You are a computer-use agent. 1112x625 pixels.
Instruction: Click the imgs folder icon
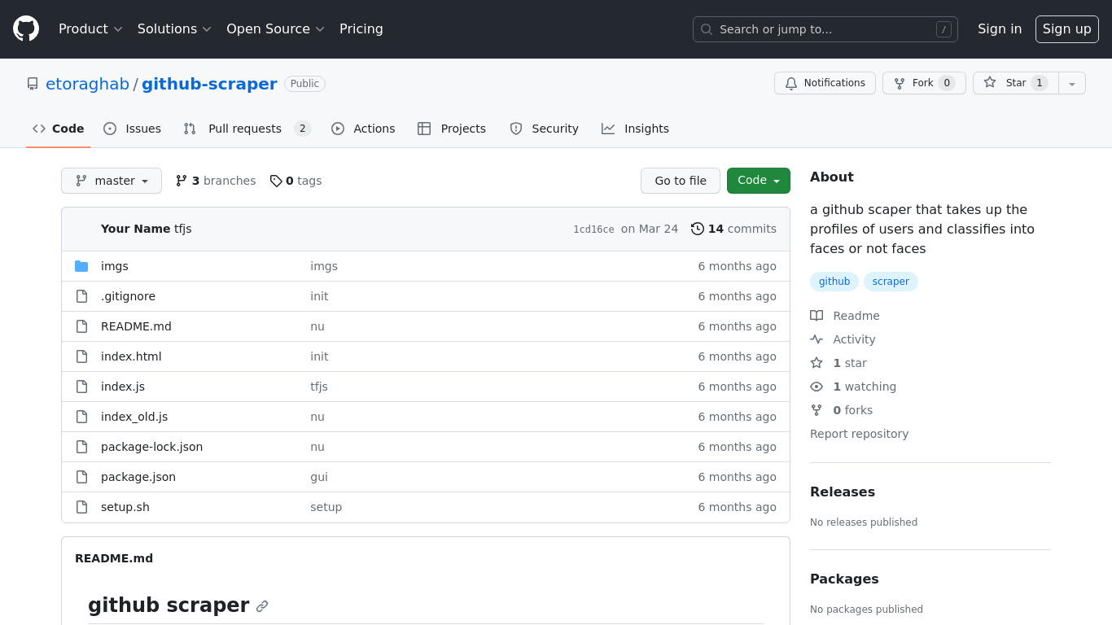81,266
